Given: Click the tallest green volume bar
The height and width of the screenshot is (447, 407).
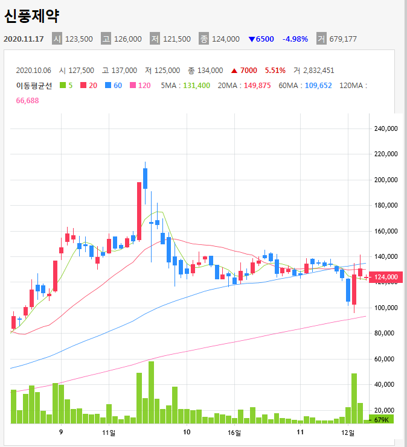Looking at the screenshot, I should click(x=152, y=393).
